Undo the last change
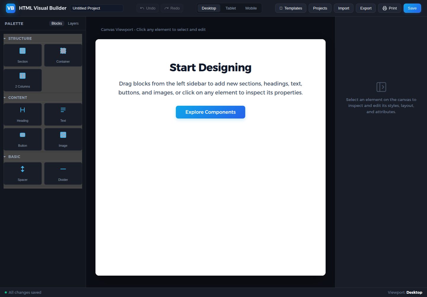 148,8
